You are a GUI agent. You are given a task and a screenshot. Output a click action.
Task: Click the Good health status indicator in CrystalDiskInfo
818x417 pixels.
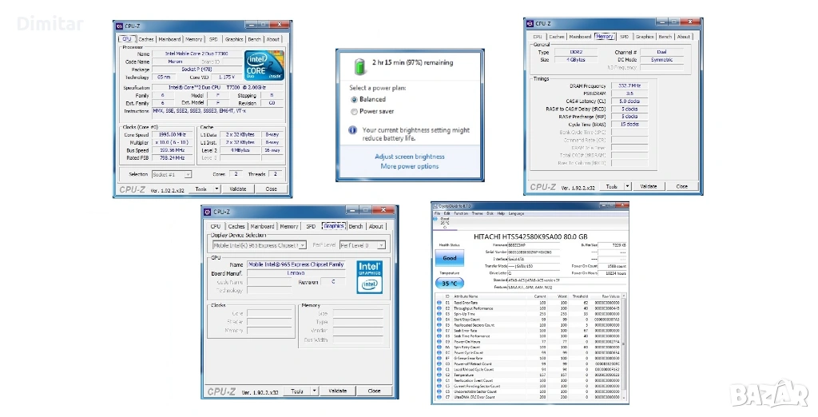(x=450, y=259)
